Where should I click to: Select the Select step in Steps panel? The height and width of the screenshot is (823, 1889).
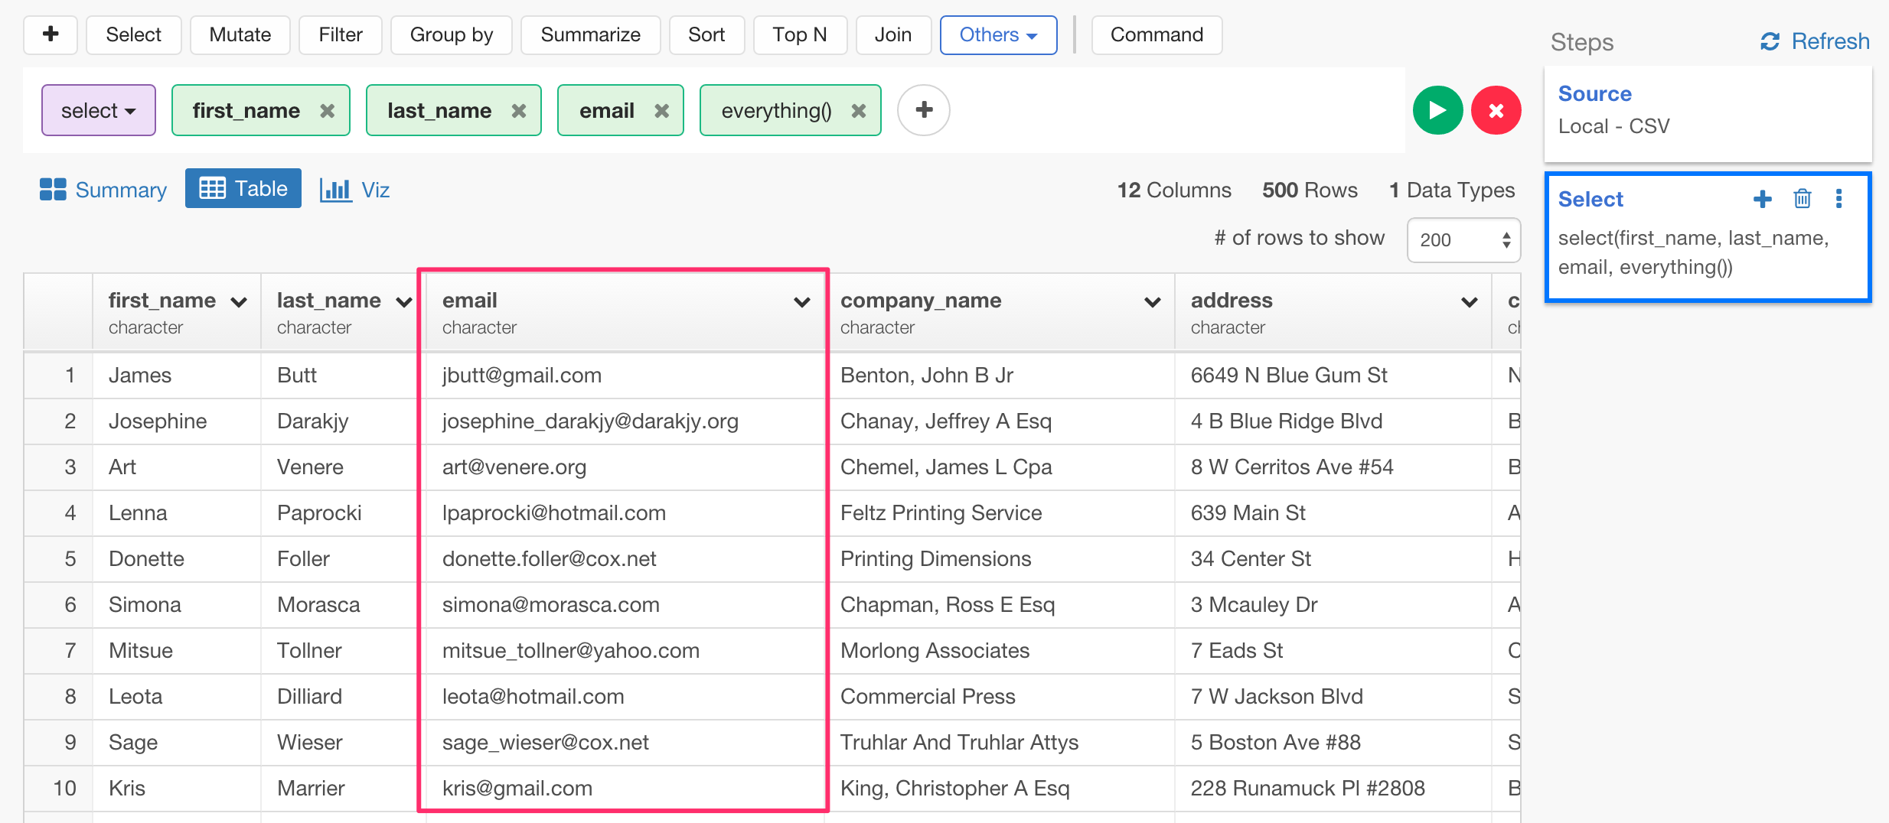pyautogui.click(x=1708, y=236)
